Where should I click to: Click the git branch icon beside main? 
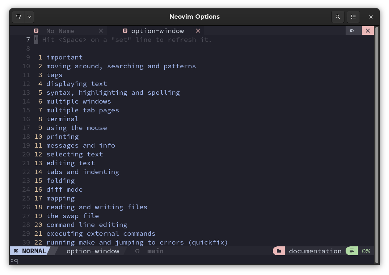point(137,251)
